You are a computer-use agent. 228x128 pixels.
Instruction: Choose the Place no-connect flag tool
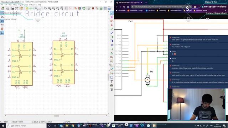pos(112,45)
